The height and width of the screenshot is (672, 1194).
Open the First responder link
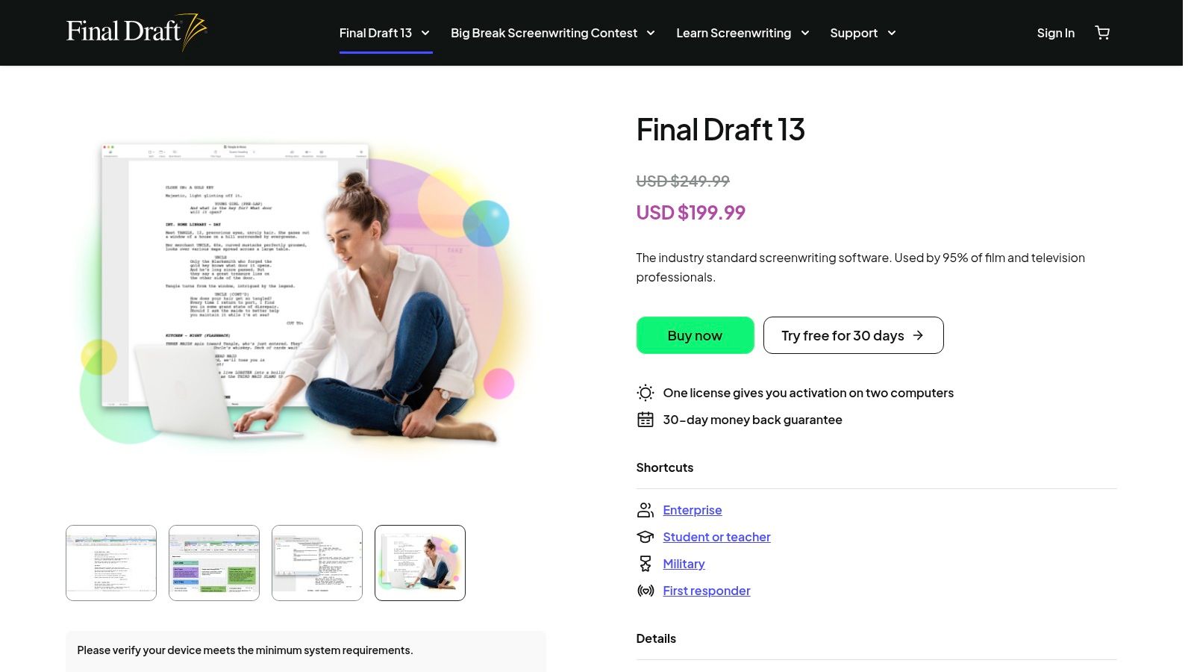(x=706, y=591)
